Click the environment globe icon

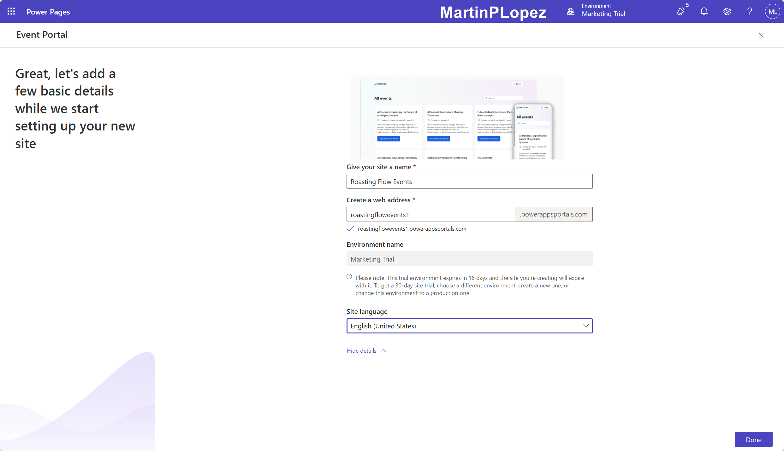click(570, 11)
